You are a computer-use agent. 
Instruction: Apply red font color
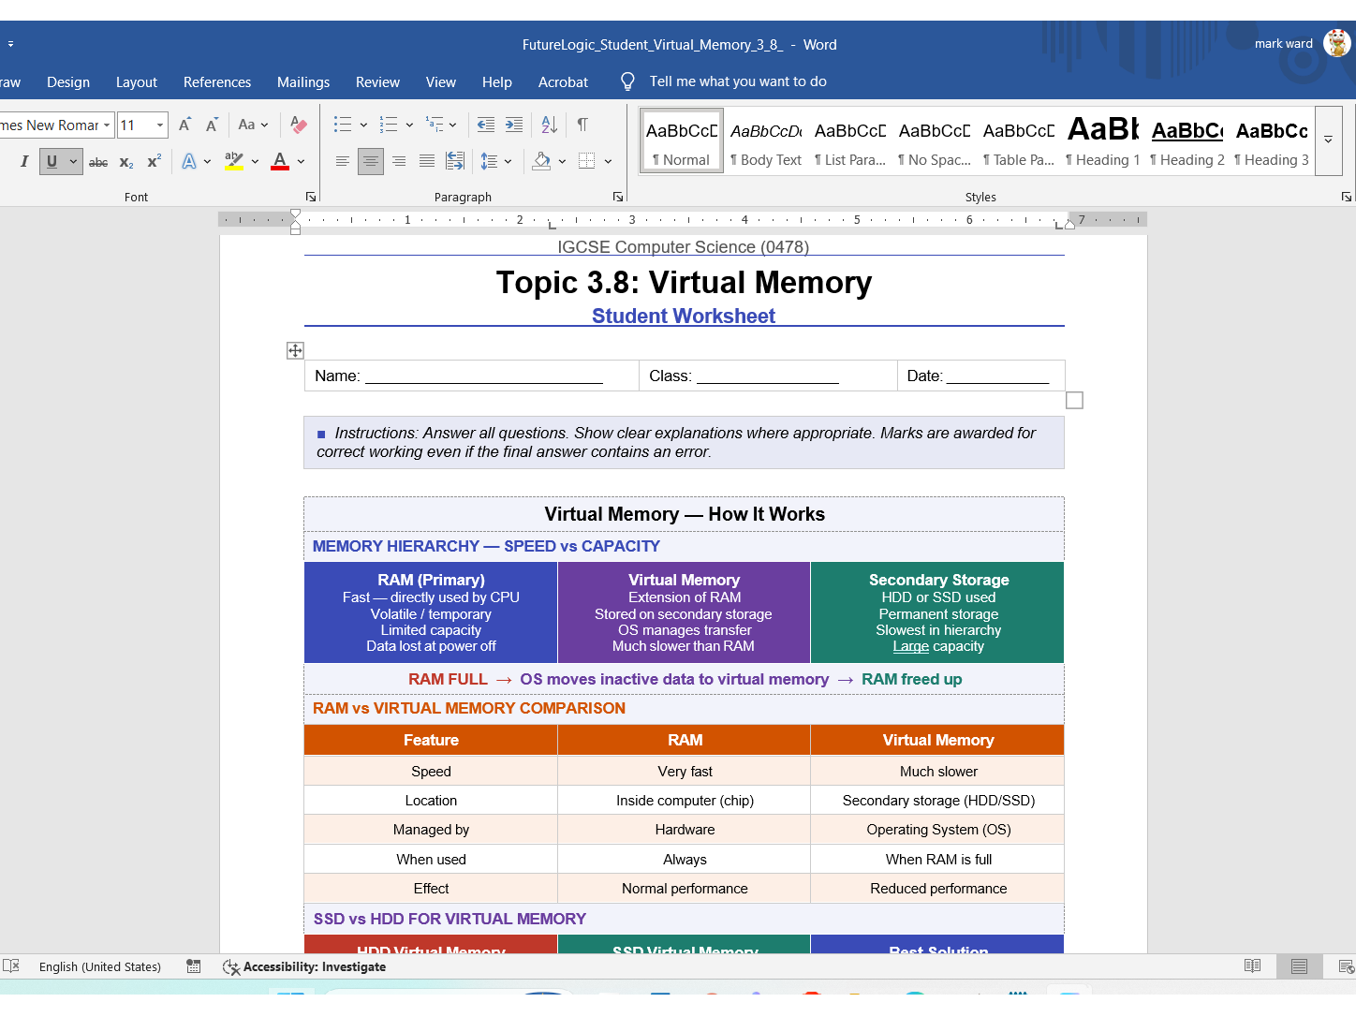coord(279,161)
